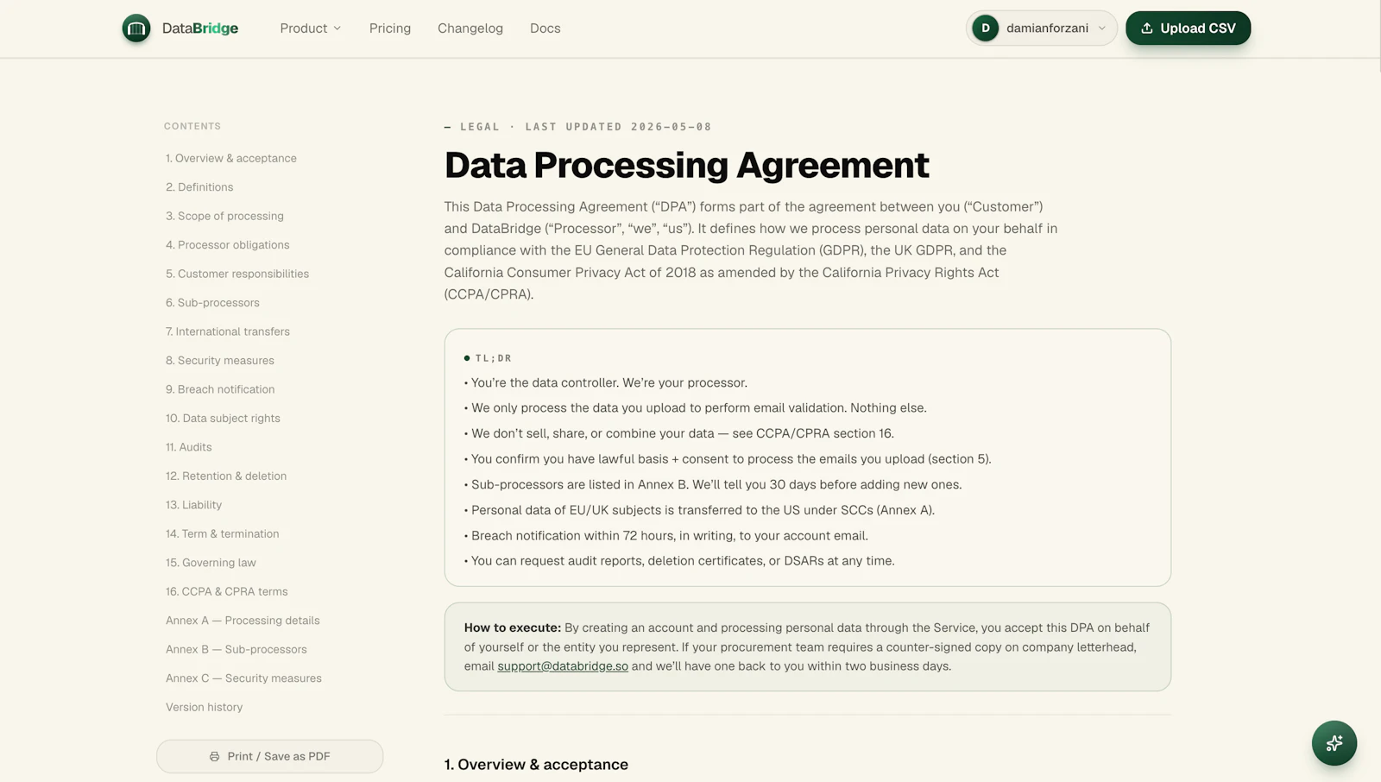Jump to 7. International transfers
The width and height of the screenshot is (1381, 782).
point(228,332)
